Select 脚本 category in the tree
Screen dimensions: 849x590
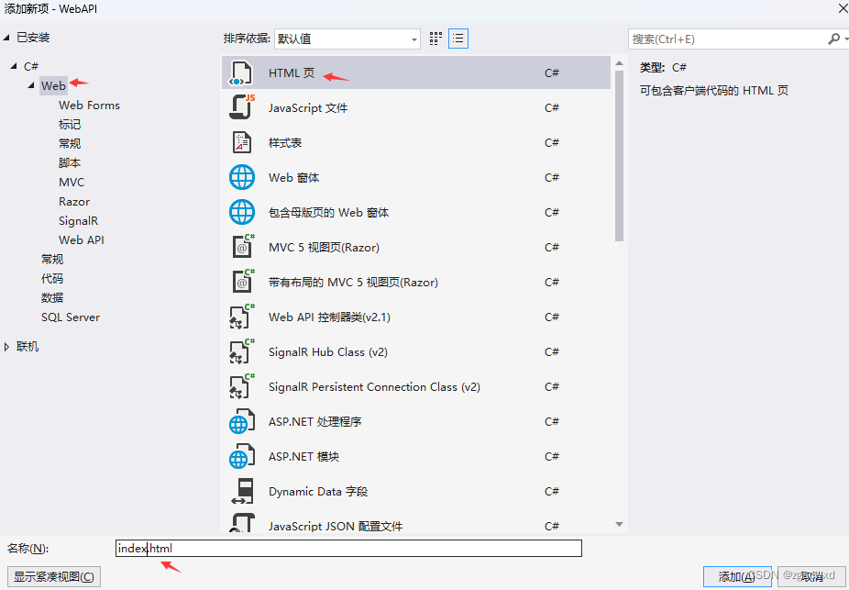click(70, 163)
